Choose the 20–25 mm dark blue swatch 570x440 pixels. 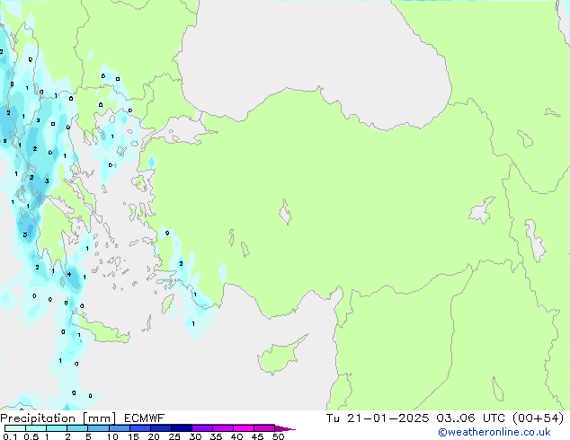coord(160,428)
